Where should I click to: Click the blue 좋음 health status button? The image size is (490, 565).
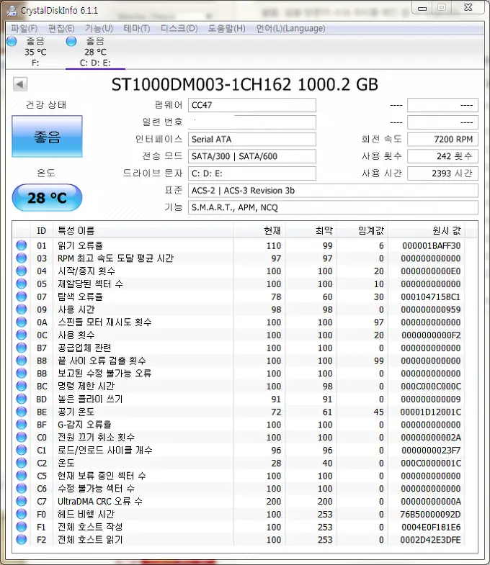[x=47, y=137]
